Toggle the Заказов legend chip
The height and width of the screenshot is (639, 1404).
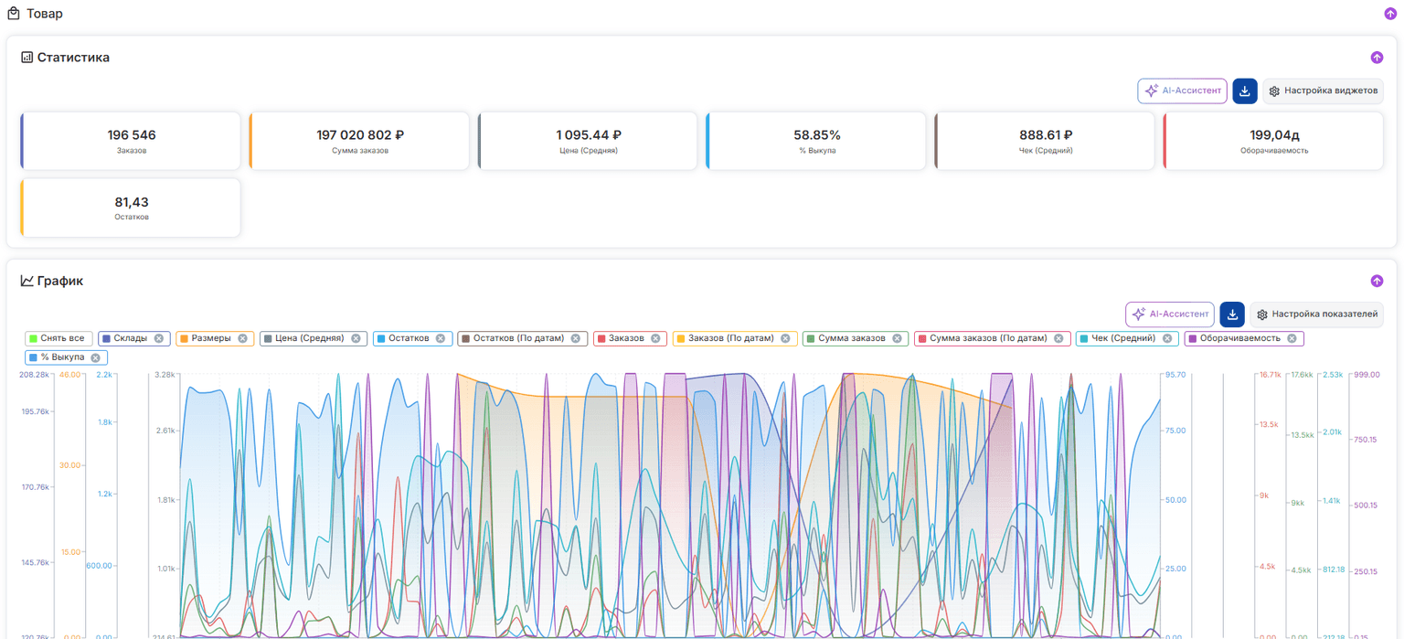tap(630, 338)
